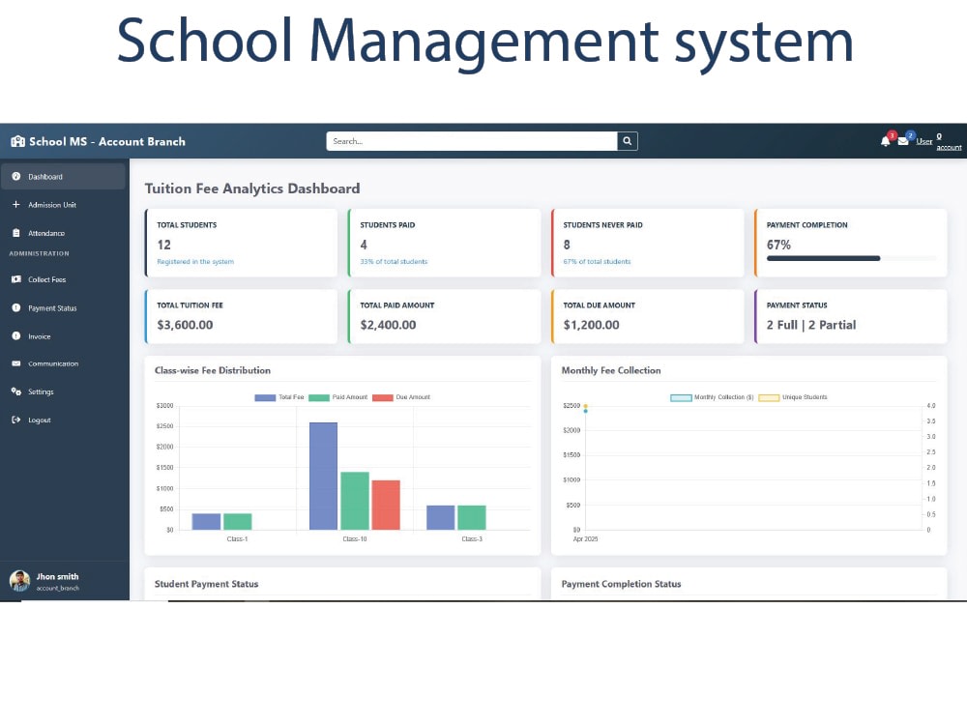Screen dimensions: 967x725
Task: Click the Payment Status 2 Full card
Action: tap(850, 316)
